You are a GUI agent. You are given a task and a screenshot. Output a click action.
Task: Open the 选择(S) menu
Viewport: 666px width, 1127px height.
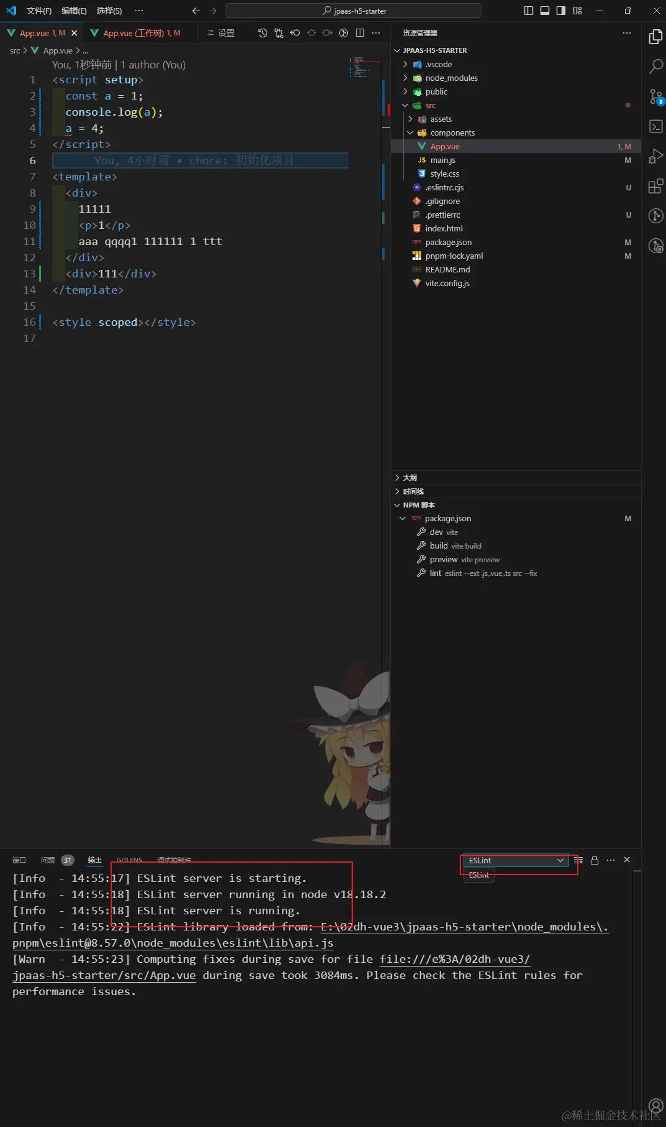click(x=109, y=11)
